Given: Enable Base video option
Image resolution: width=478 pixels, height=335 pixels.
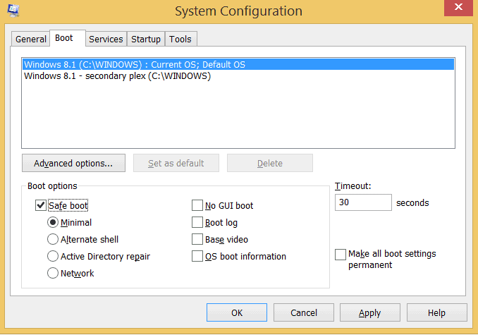Looking at the screenshot, I should pos(197,239).
